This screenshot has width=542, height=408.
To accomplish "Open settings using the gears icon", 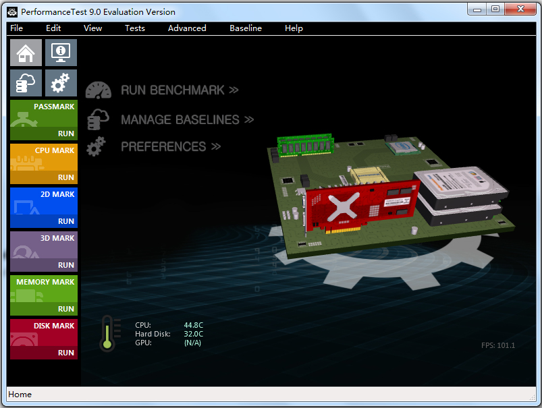I will click(x=60, y=82).
